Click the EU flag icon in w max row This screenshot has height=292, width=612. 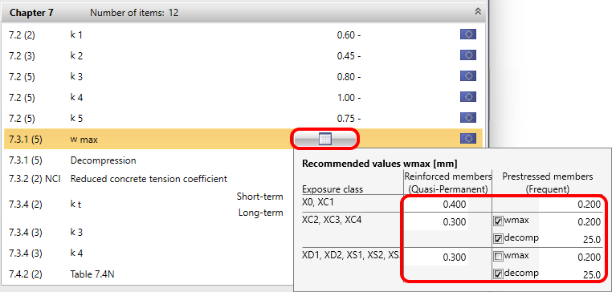tap(468, 139)
